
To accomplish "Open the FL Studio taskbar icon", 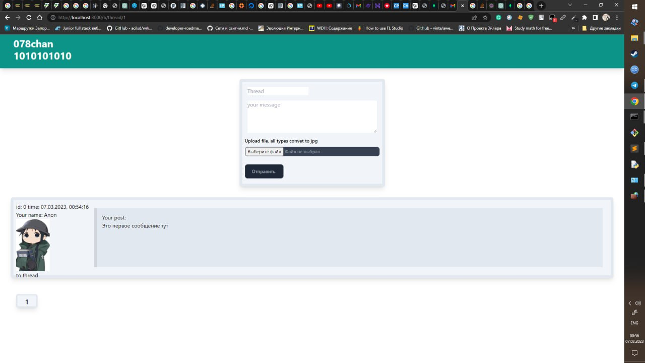I will pos(634,132).
